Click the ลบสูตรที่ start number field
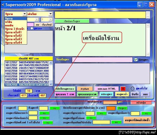Viewport: 157px width, 135px height. coord(23,108)
